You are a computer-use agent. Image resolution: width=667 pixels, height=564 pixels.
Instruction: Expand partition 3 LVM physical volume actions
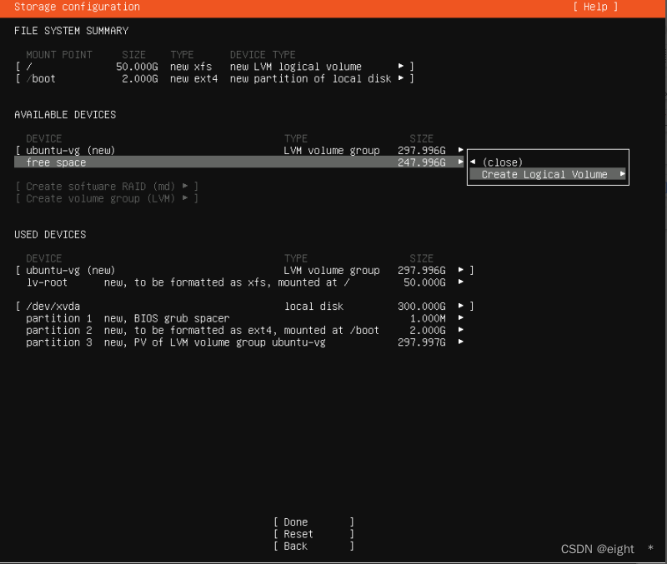(460, 342)
